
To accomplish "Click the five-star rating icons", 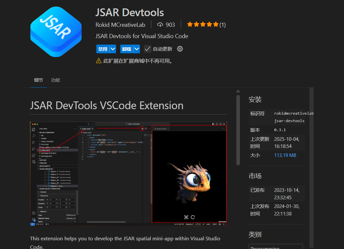I will click(x=203, y=25).
